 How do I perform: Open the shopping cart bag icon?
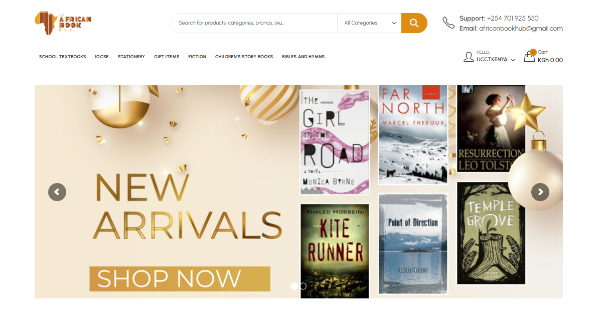point(529,57)
